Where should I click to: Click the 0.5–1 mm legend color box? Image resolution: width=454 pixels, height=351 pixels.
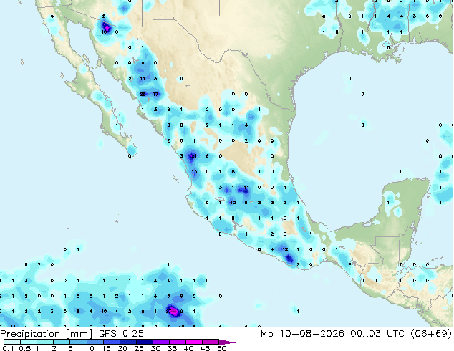pos(29,342)
